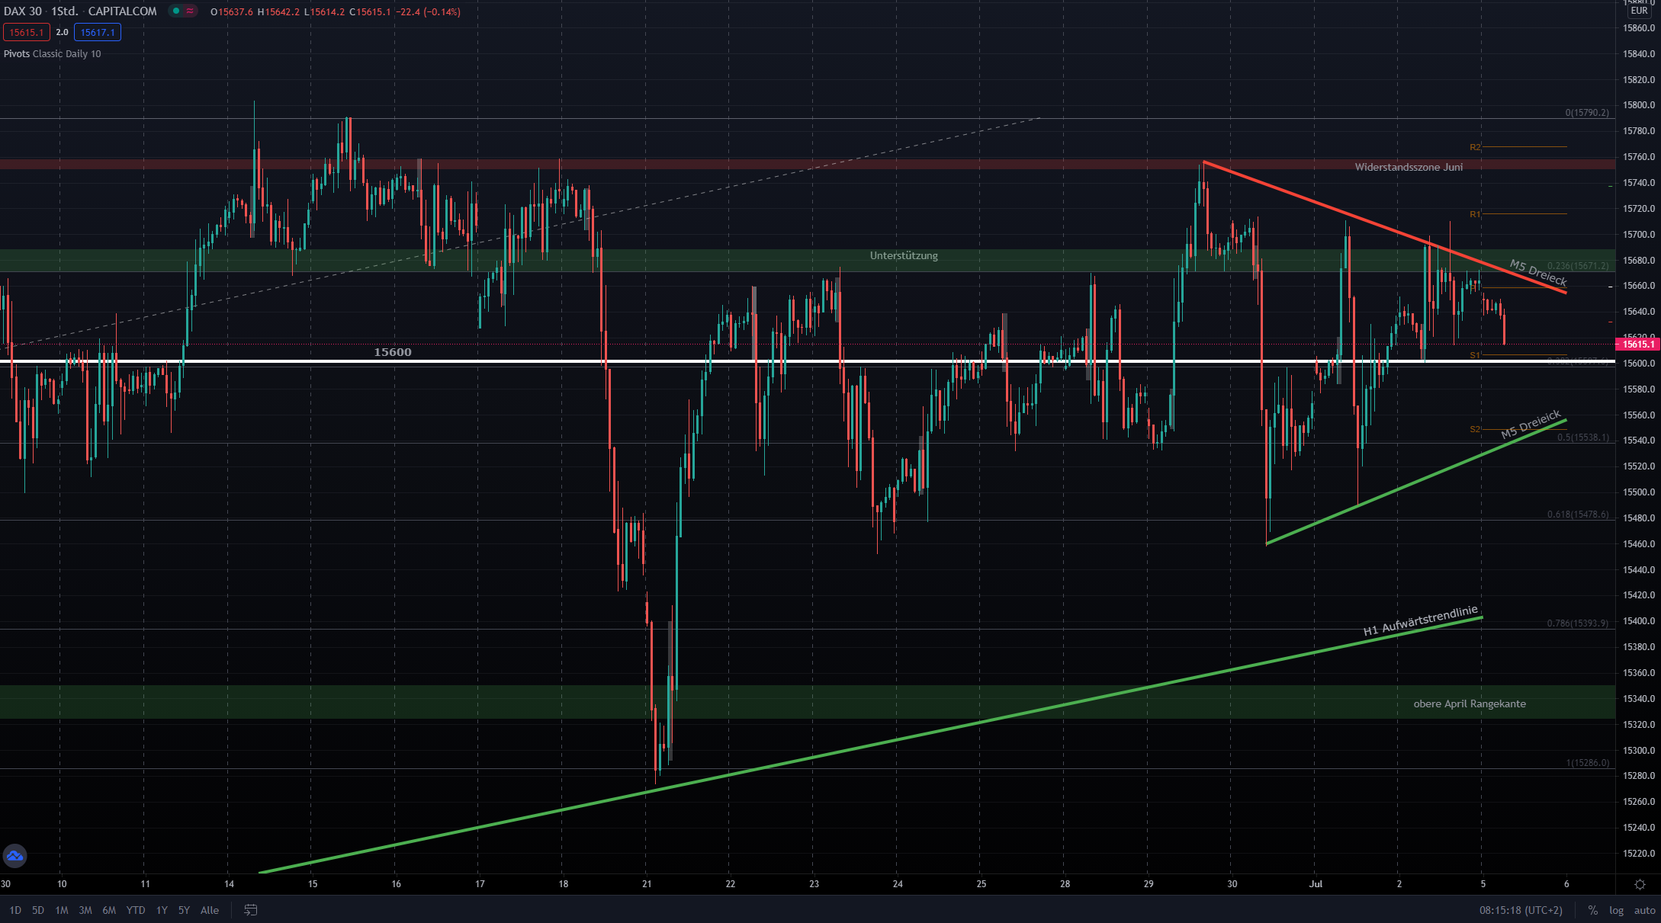The height and width of the screenshot is (923, 1661).
Task: Open the EUR currency dropdown
Action: 1639,11
